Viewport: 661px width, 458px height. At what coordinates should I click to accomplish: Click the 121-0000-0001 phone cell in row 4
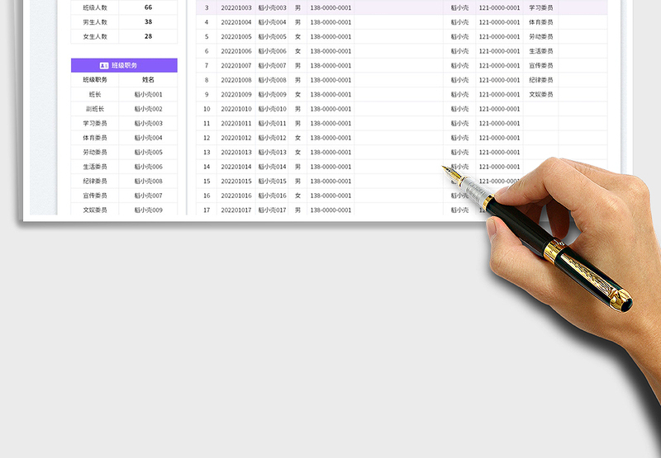point(500,22)
